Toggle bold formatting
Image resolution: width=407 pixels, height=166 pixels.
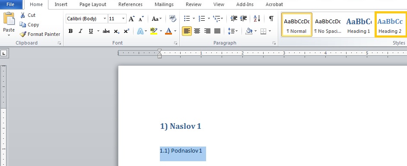(x=70, y=31)
